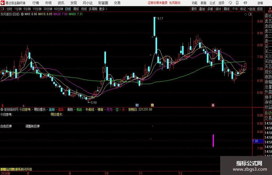This screenshot has width=272, height=175.
Task: Click the red $ marker on the chart
Action: pyautogui.click(x=2, y=105)
